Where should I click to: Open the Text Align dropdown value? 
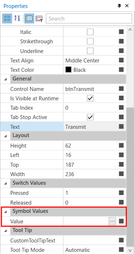coord(91,61)
